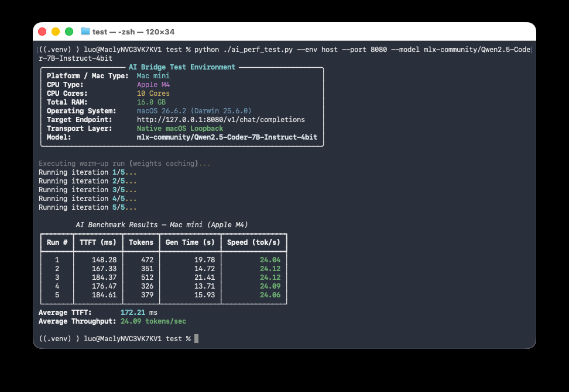
Task: Select the 'Apple M4' CPU type value
Action: click(x=153, y=84)
